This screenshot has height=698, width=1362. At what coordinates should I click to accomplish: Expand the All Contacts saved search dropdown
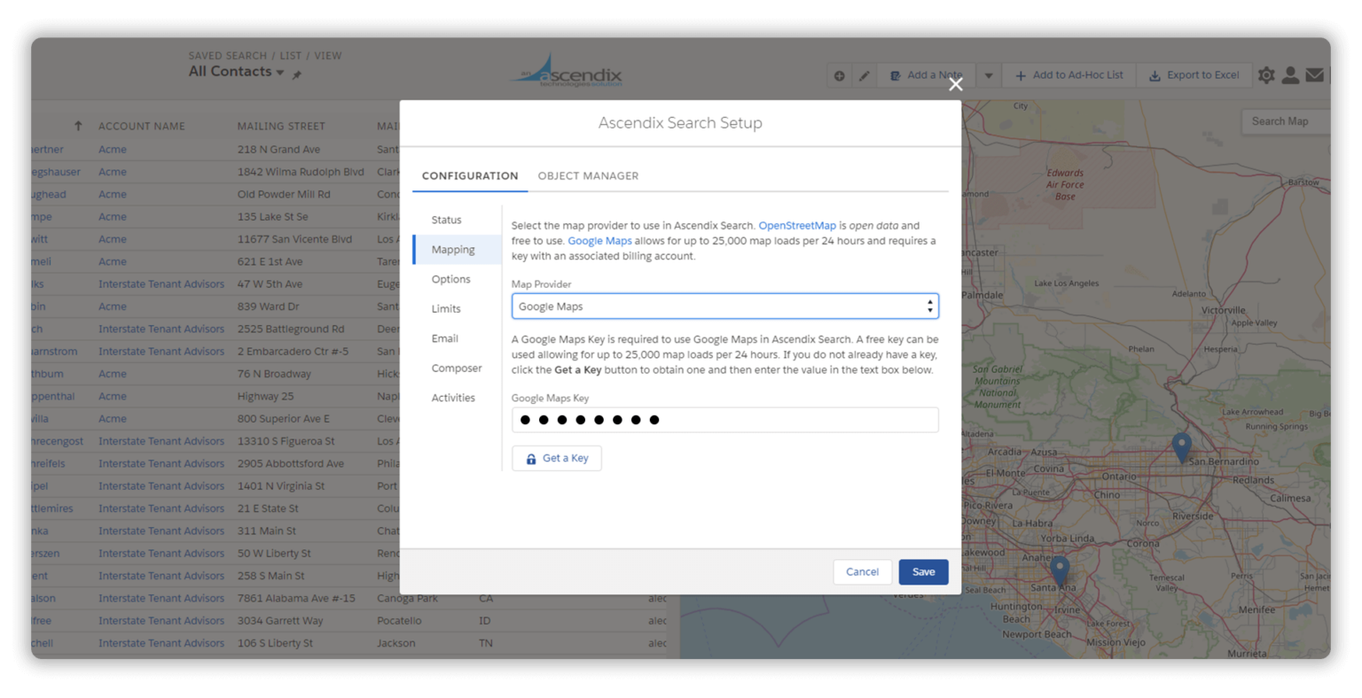tap(280, 73)
